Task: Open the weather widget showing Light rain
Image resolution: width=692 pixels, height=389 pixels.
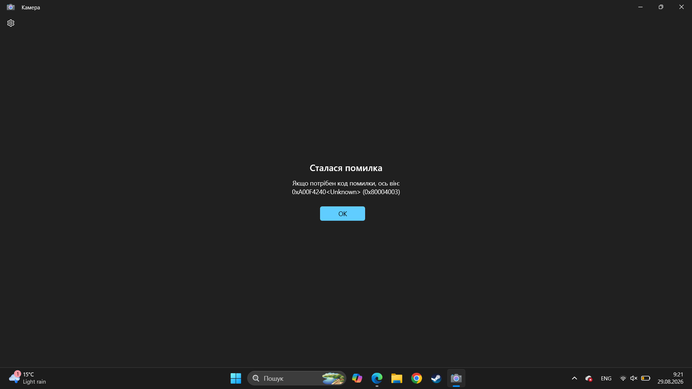Action: tap(27, 378)
